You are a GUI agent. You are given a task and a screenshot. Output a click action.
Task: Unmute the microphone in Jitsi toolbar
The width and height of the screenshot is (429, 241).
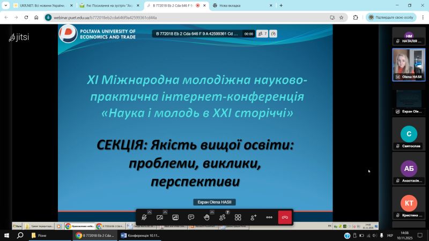click(x=144, y=217)
